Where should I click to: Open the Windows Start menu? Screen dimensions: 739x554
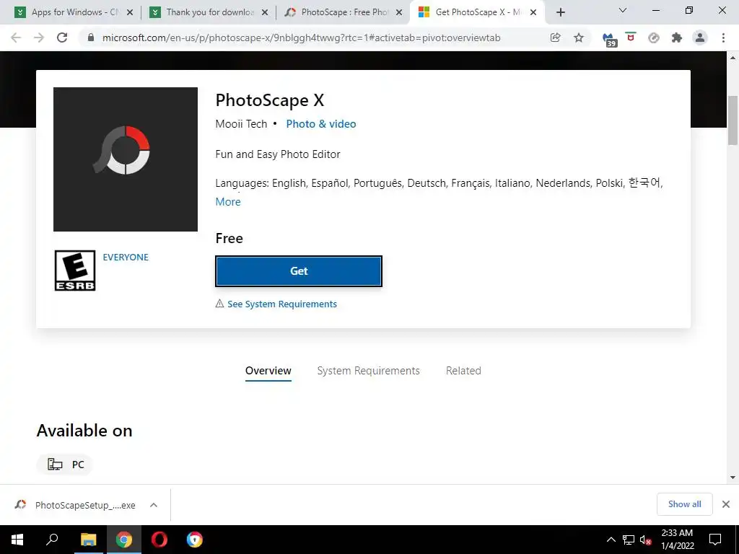point(17,540)
